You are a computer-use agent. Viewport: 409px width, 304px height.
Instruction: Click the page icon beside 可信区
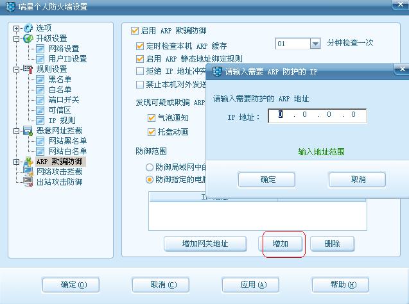point(40,110)
